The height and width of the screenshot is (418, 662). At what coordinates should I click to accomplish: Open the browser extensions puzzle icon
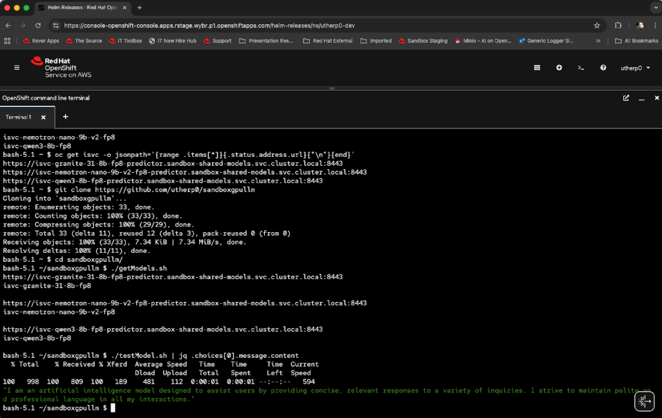click(x=618, y=26)
